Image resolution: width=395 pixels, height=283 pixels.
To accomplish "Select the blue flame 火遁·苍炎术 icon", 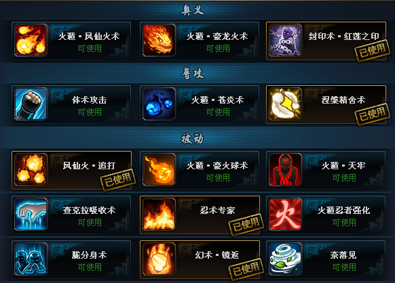I will pos(159,104).
